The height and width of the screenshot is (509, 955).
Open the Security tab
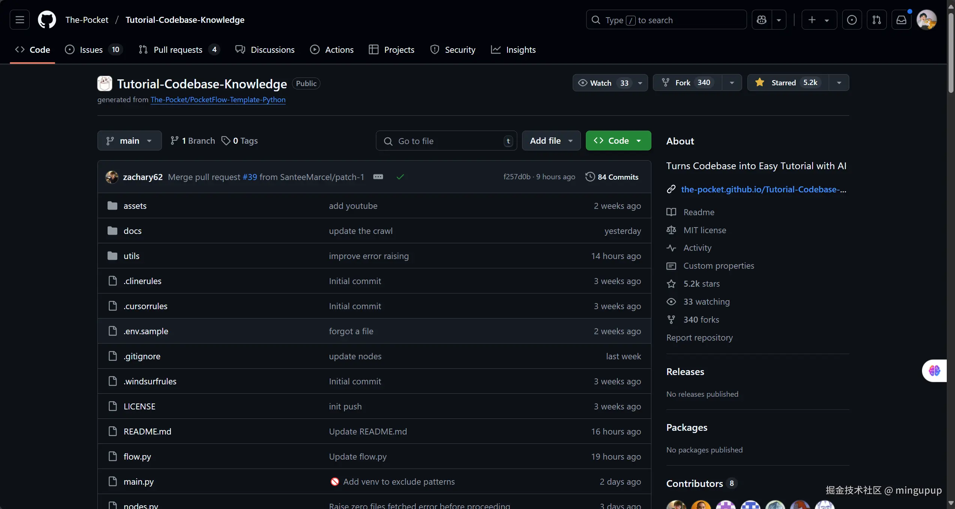[453, 49]
